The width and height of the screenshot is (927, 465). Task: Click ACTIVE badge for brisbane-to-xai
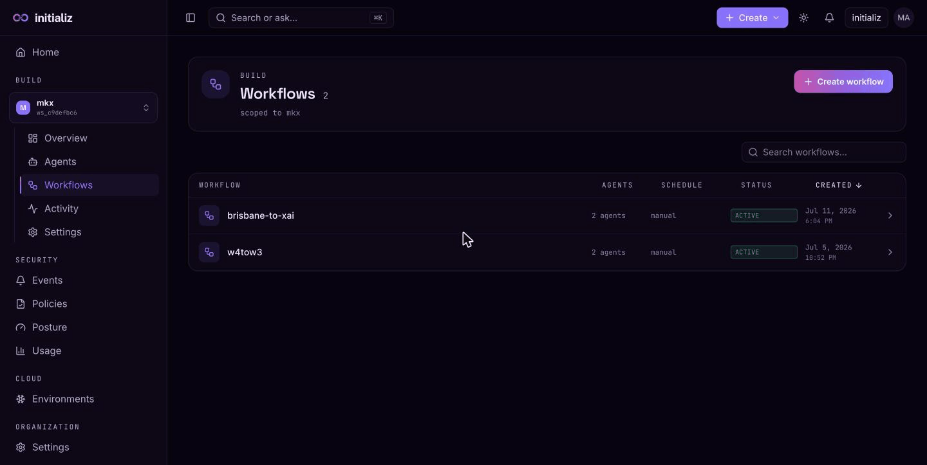tap(764, 215)
